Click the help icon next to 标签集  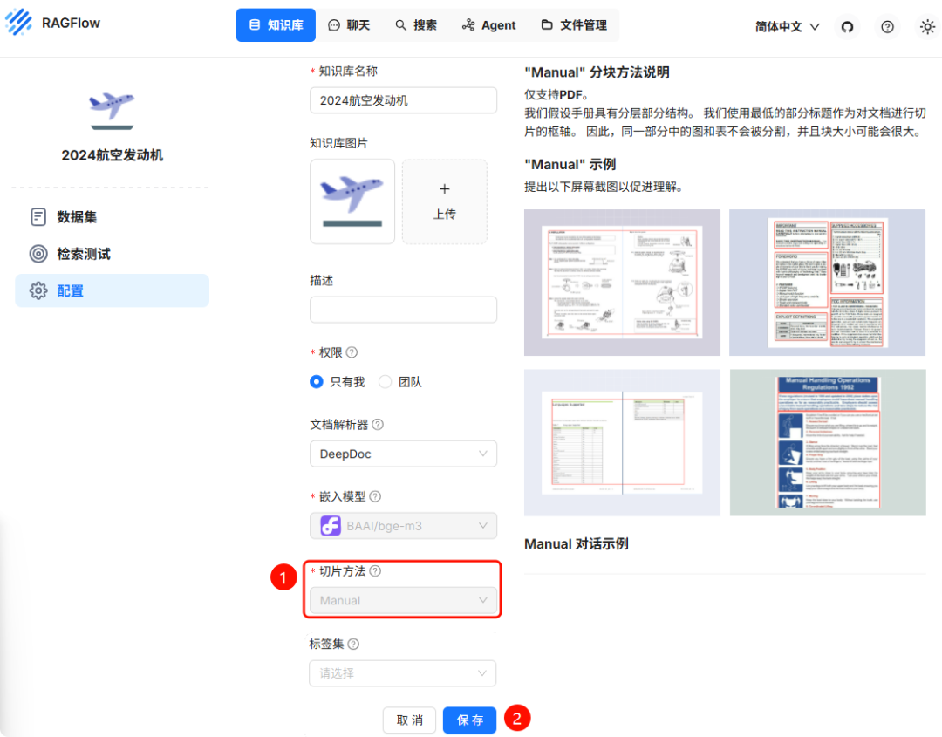click(354, 644)
